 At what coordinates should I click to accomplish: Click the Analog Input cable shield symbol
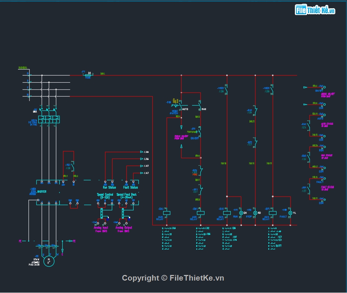coord(102,213)
